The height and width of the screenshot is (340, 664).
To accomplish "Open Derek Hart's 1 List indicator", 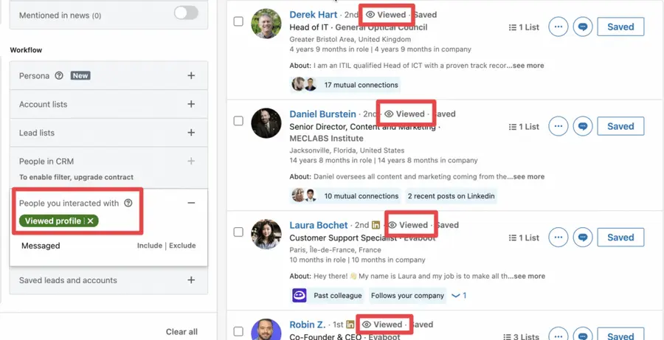I will click(524, 27).
